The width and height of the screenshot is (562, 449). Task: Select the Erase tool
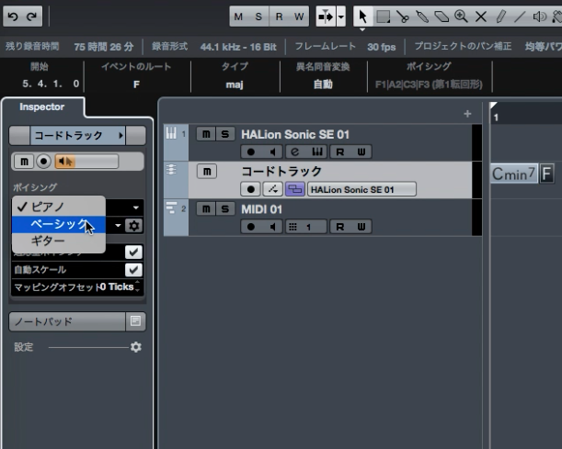click(x=442, y=17)
